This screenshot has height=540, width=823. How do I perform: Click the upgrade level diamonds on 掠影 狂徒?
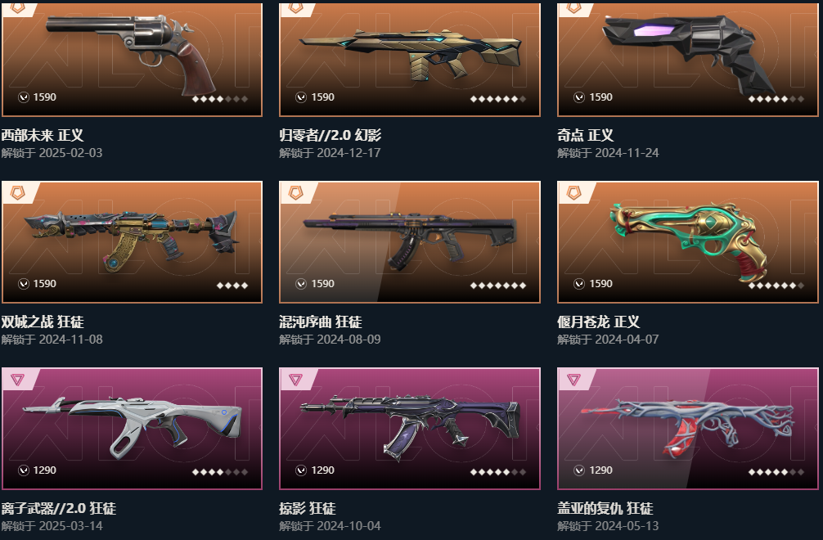pyautogui.click(x=498, y=472)
